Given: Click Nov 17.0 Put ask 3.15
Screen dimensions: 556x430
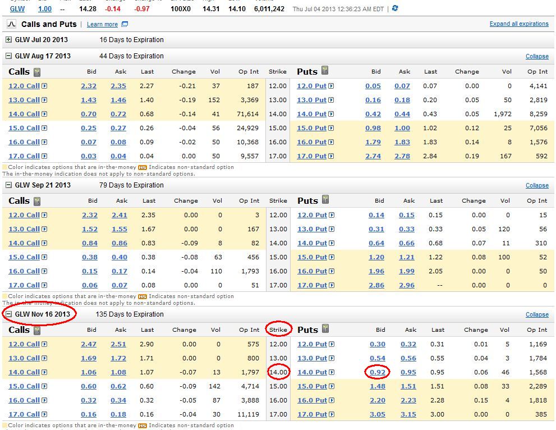Looking at the screenshot, I should (408, 414).
